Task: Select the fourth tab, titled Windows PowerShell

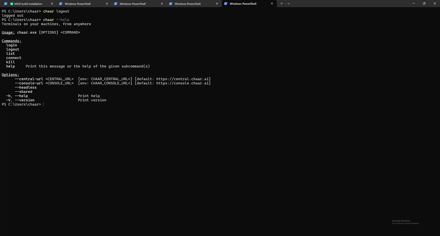Action: (x=194, y=4)
